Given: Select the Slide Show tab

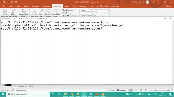Looking at the screenshot, I should [x=57, y=6].
